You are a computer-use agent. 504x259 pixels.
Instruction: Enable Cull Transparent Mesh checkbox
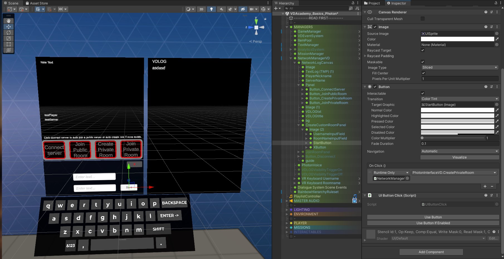(x=423, y=19)
